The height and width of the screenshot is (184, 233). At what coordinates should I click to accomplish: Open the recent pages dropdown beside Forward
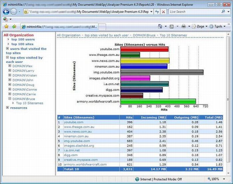(19, 12)
